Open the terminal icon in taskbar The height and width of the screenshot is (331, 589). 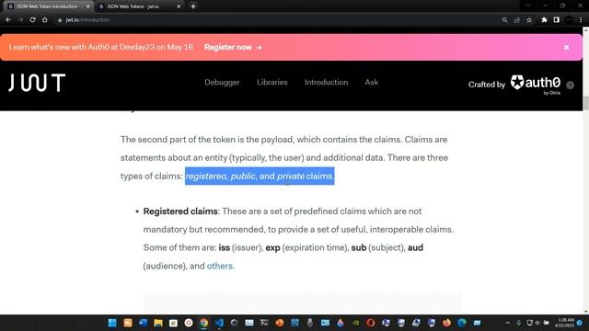click(x=264, y=323)
